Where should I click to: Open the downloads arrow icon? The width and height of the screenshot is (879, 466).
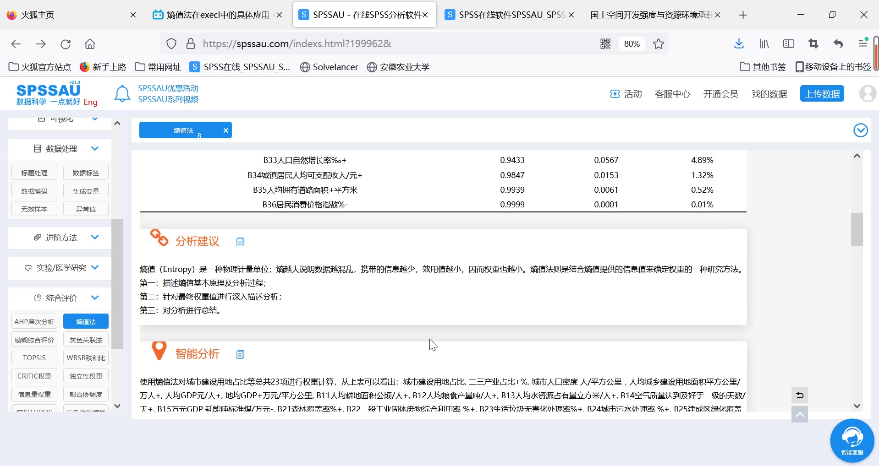tap(739, 44)
